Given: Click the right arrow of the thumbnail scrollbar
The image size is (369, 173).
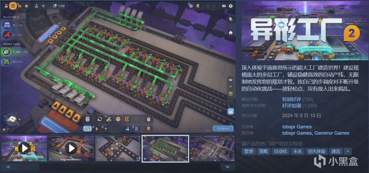Looking at the screenshot, I should click(x=228, y=167).
